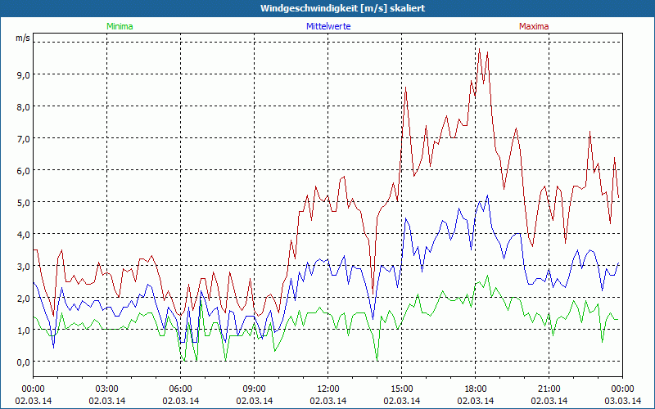Image resolution: width=655 pixels, height=409 pixels.
Task: Click the highest peak of the red Maxima curve
Action: 479,51
